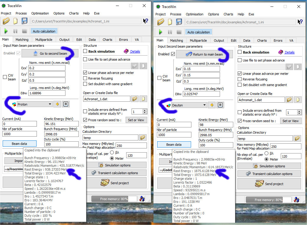Click the Return to main beam button

click(x=204, y=54)
